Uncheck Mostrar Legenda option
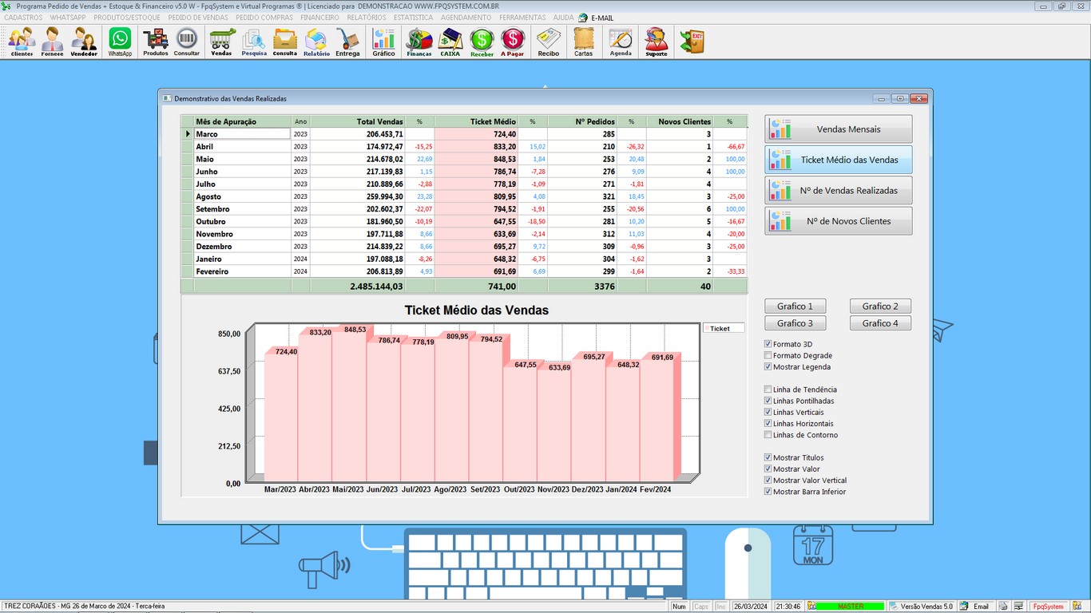1091x613 pixels. [768, 367]
